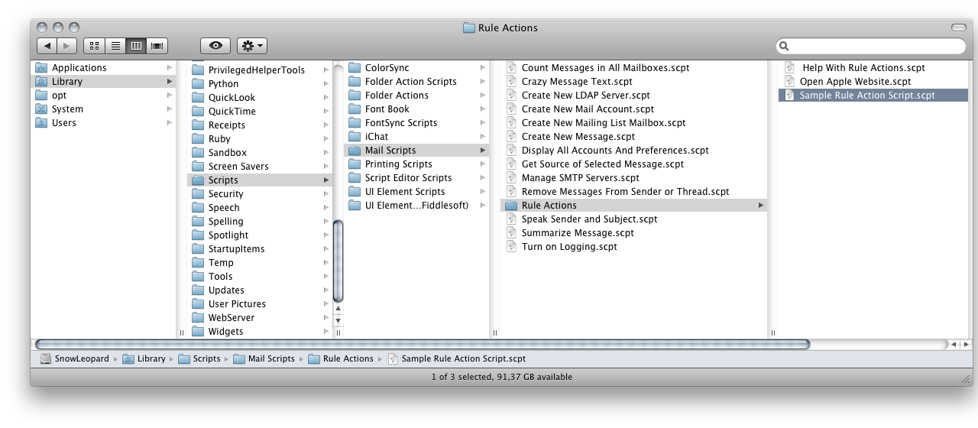The width and height of the screenshot is (978, 428).
Task: Click Mail Scripts in the path bar
Action: coord(264,358)
